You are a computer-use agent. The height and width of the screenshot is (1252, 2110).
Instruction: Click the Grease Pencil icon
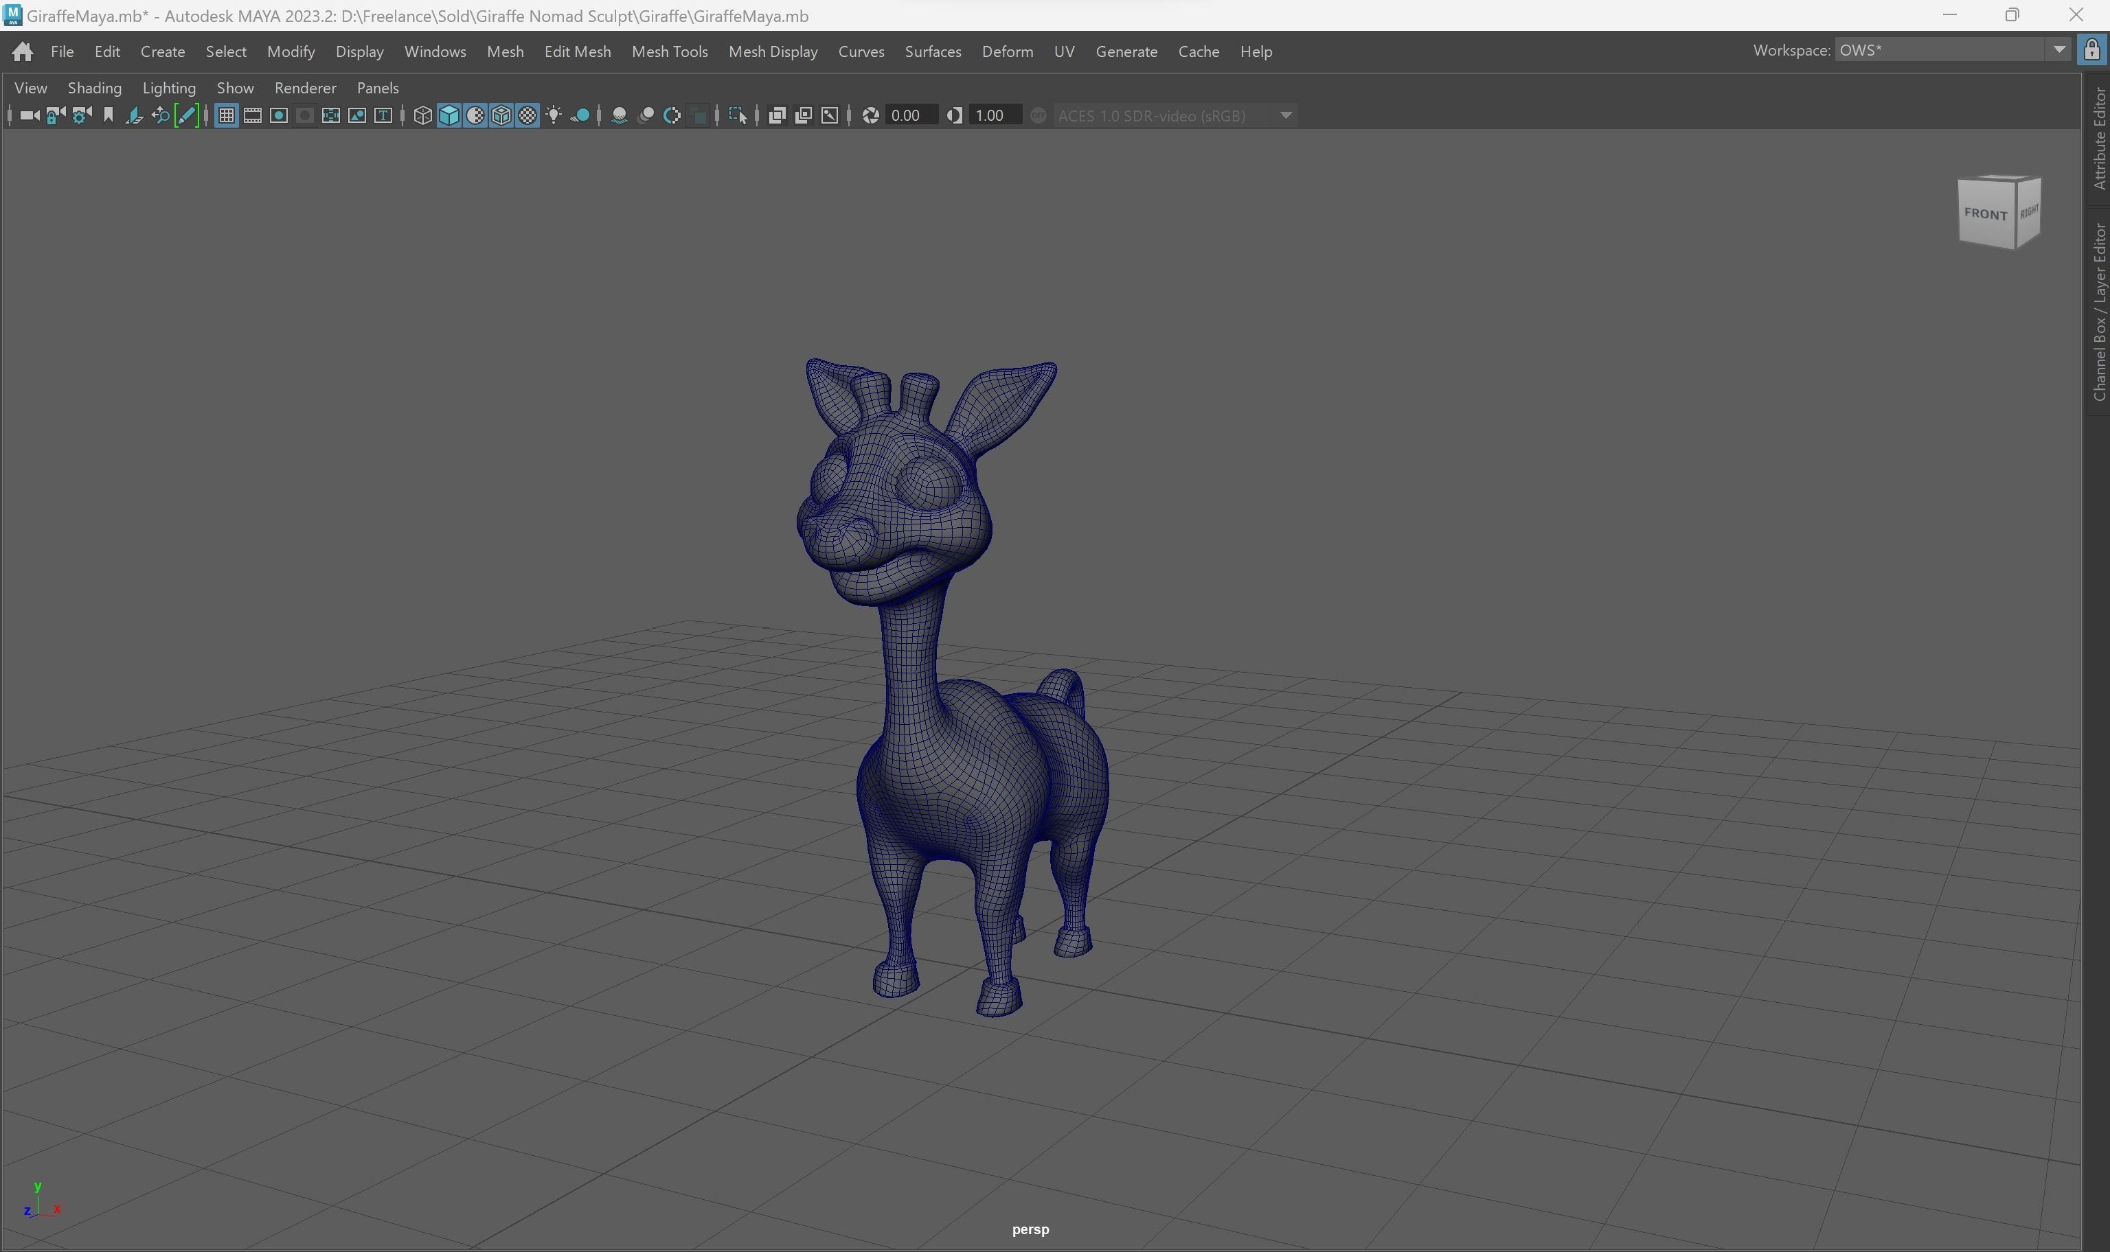click(x=187, y=115)
